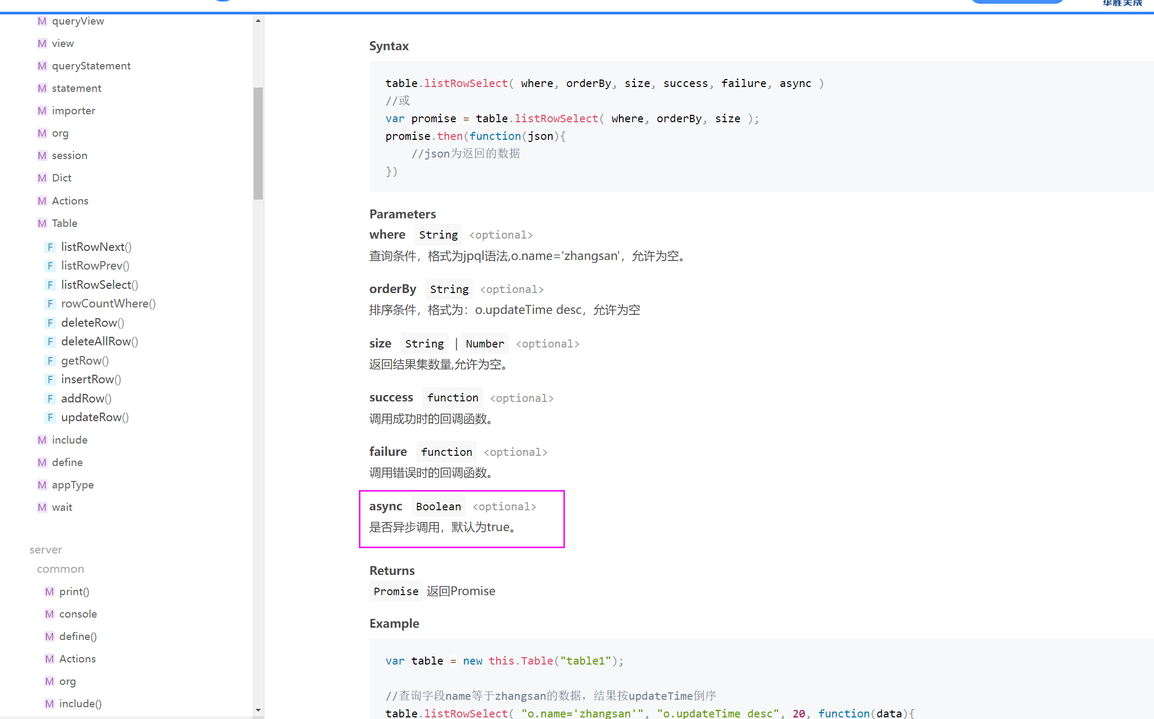The image size is (1154, 719).
Task: Expand the common subsection in sidebar
Action: [60, 569]
